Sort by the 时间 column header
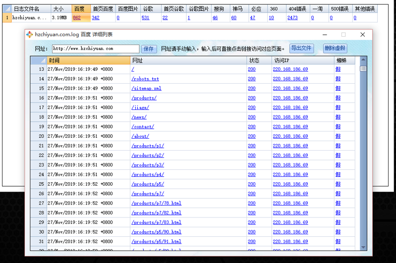The width and height of the screenshot is (396, 263). click(x=88, y=60)
